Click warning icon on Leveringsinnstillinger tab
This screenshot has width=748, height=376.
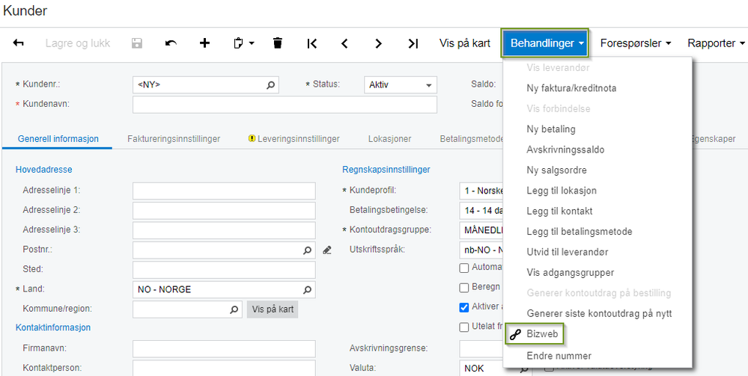click(x=252, y=139)
